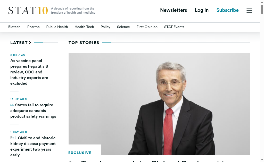
Task: Click the Subscribe link
Action: pyautogui.click(x=227, y=10)
